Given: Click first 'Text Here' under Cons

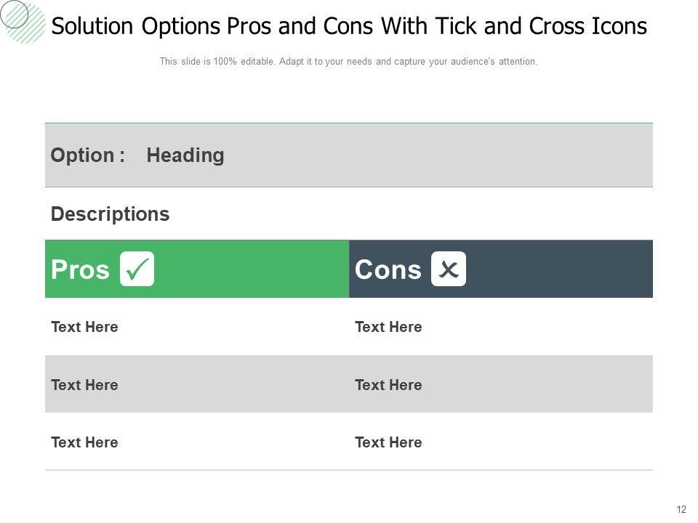Looking at the screenshot, I should click(x=388, y=327).
